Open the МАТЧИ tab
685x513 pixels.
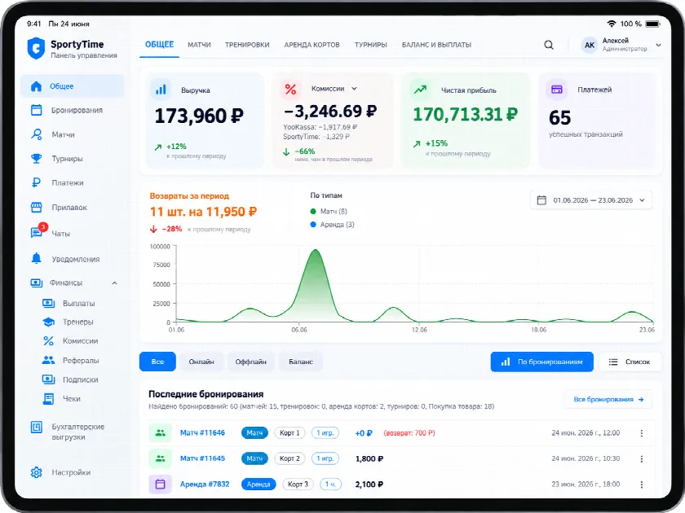[x=199, y=45]
